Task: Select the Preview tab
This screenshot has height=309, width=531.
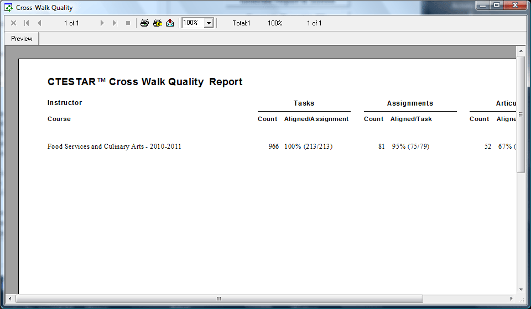Action: [22, 39]
